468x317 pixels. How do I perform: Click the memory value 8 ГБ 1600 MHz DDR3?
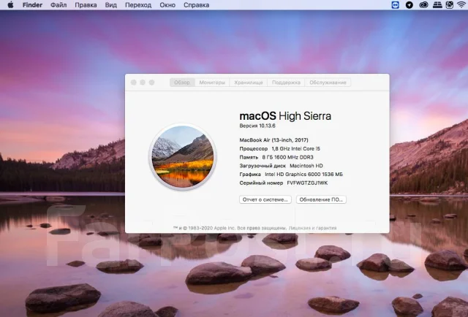[287, 157]
